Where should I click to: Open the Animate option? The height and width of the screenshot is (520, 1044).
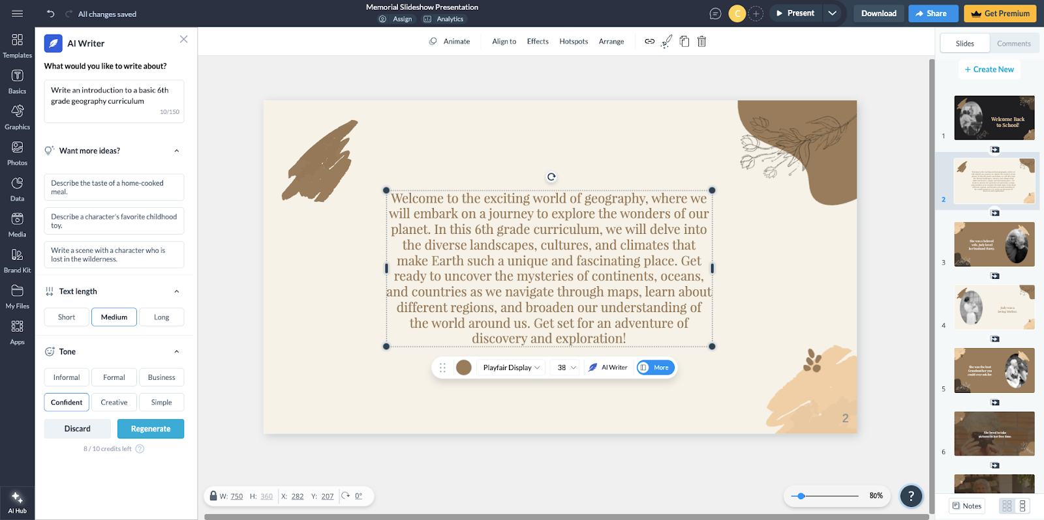(x=450, y=41)
